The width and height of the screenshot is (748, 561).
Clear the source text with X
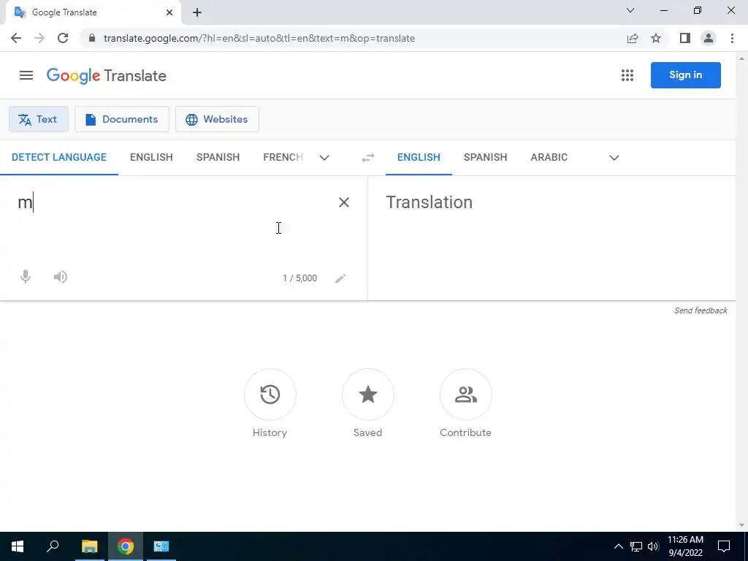coord(343,202)
